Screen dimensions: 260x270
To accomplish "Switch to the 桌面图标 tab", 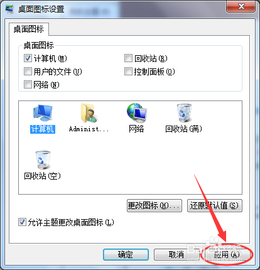I will [x=29, y=29].
